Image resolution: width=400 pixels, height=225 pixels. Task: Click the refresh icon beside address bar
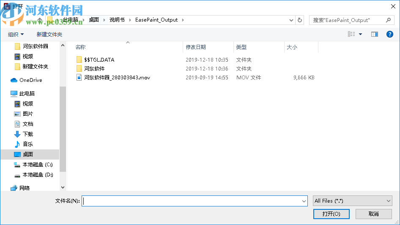point(300,20)
